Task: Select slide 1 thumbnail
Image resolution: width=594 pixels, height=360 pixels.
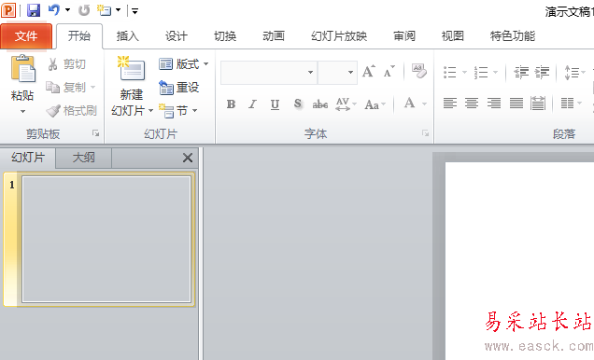Action: 106,239
